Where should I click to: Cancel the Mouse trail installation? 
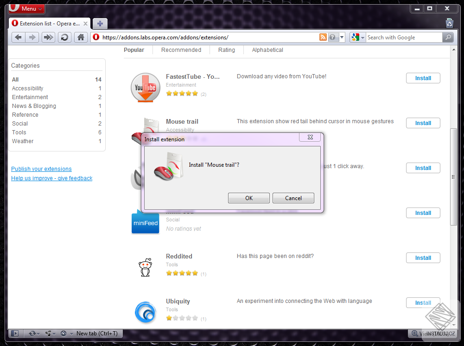[x=293, y=198]
